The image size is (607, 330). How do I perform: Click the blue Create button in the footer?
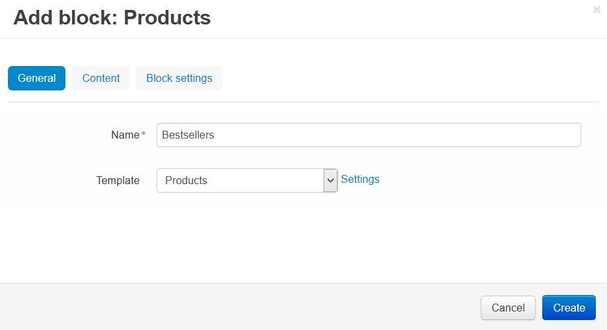[569, 308]
